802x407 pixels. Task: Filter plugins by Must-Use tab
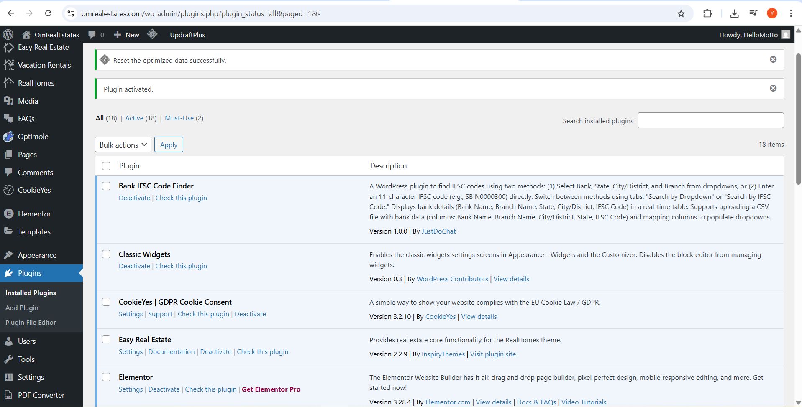click(179, 118)
